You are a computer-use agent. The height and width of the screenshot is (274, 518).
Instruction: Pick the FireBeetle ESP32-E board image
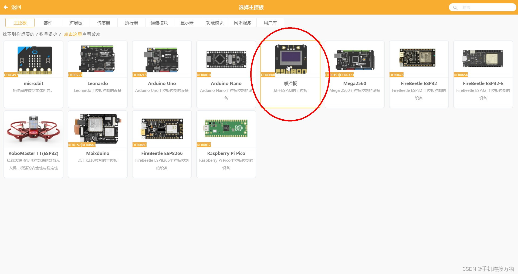pyautogui.click(x=483, y=59)
